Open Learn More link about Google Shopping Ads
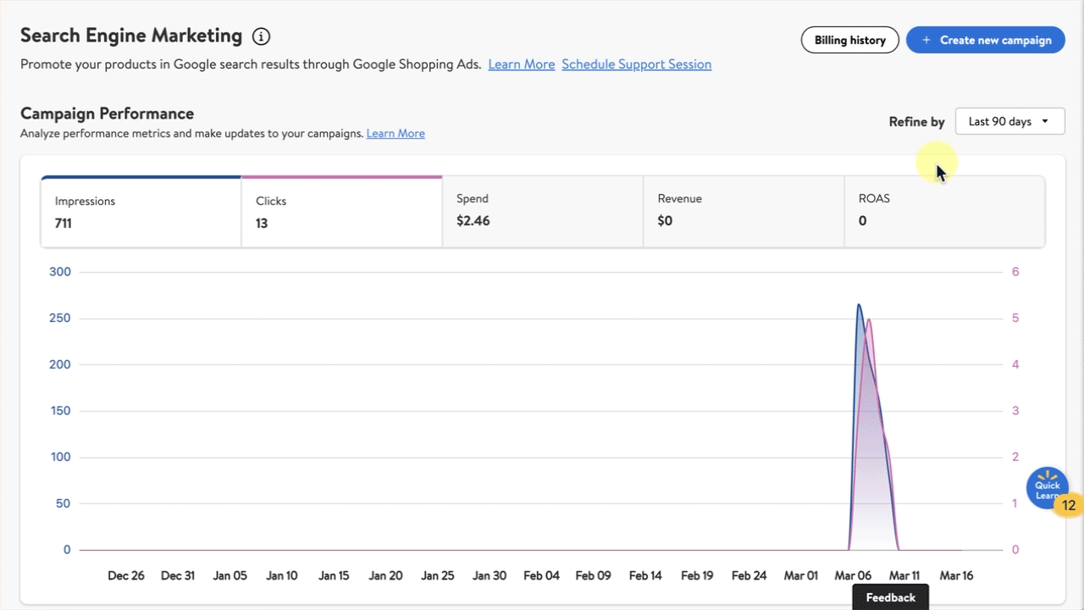The height and width of the screenshot is (610, 1084). pyautogui.click(x=522, y=64)
